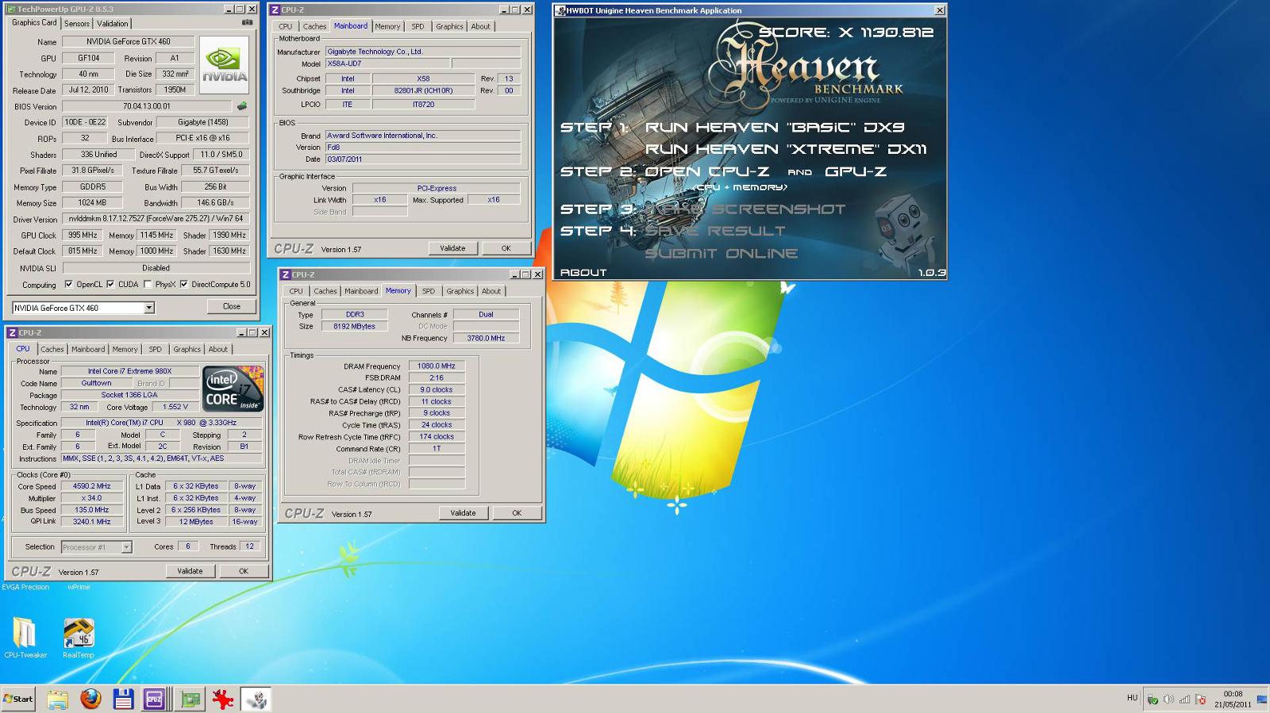1270x713 pixels.
Task: Launch Firefox from the taskbar
Action: [x=90, y=699]
